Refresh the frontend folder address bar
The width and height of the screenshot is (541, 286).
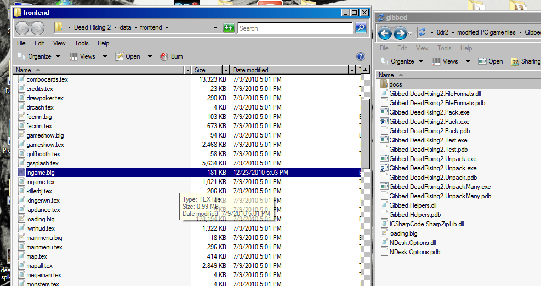click(229, 28)
